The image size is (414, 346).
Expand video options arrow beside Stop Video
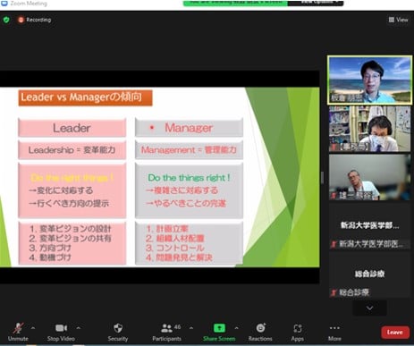pos(78,328)
